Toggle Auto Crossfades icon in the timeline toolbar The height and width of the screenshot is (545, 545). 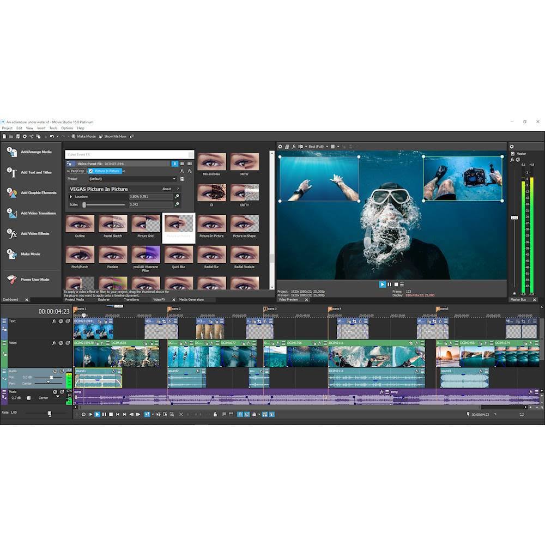pos(247,414)
